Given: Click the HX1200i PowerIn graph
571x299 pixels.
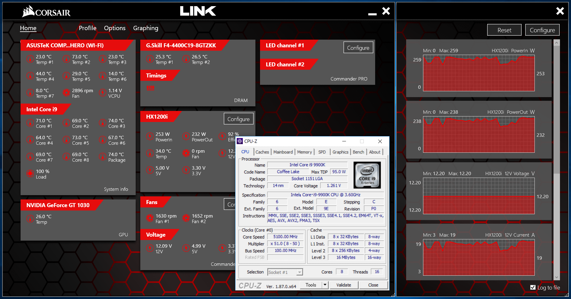Looking at the screenshot, I should click(479, 73).
